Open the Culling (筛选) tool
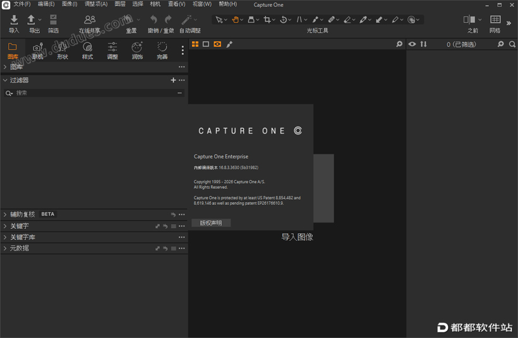518x338 pixels. tap(53, 20)
